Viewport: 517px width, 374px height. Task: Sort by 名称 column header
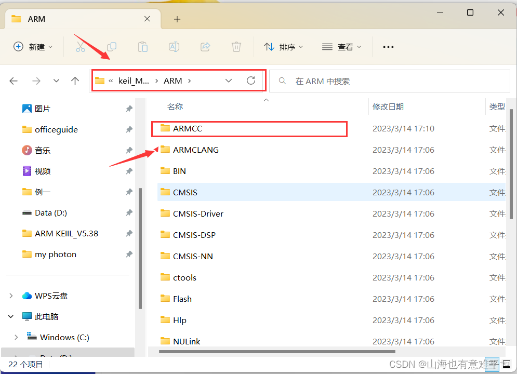coord(175,107)
